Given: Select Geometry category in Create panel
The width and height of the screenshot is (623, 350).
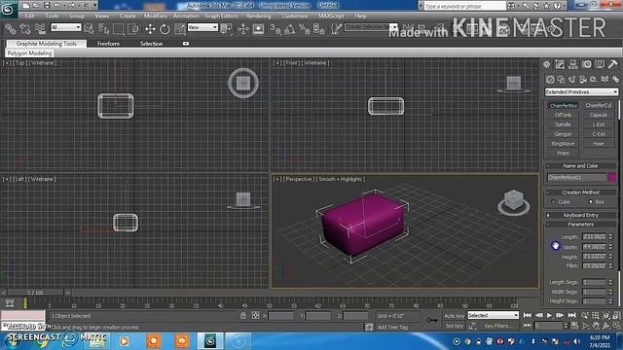Looking at the screenshot, I should coord(550,80).
